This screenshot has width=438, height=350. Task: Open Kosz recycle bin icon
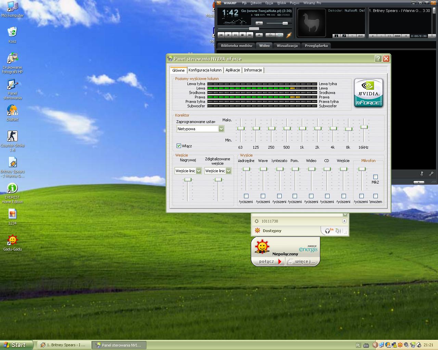click(x=12, y=35)
